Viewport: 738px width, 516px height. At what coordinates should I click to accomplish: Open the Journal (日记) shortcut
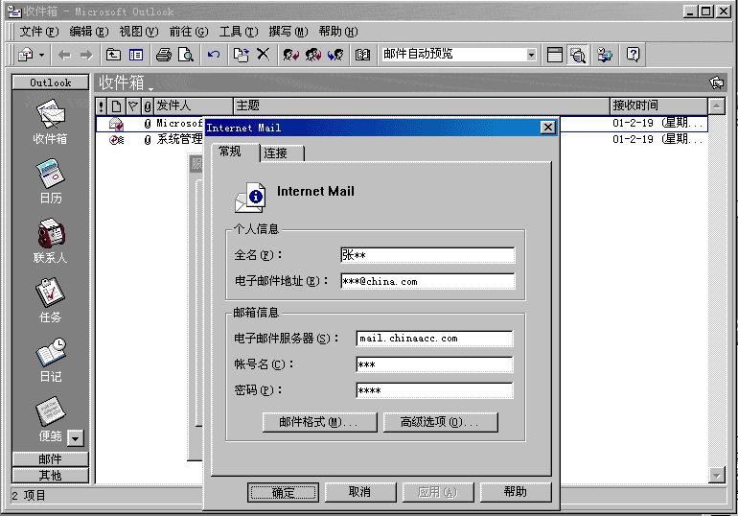click(x=51, y=360)
